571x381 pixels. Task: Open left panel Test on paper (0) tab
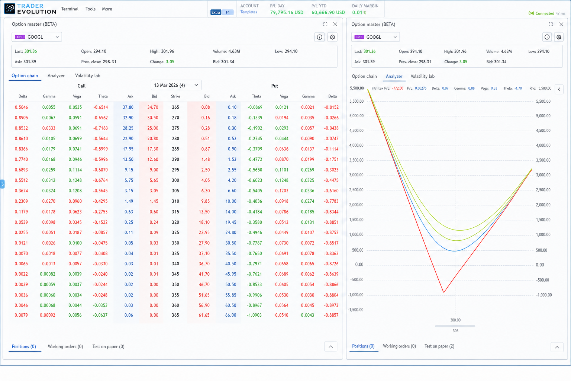point(108,346)
